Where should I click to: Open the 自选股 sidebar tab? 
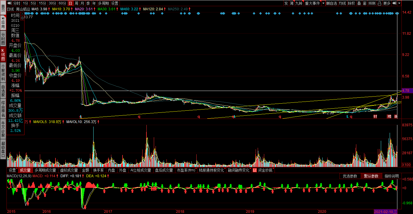[x=3, y=91]
